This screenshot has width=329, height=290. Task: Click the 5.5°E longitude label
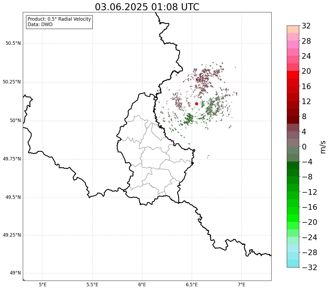coord(92,285)
